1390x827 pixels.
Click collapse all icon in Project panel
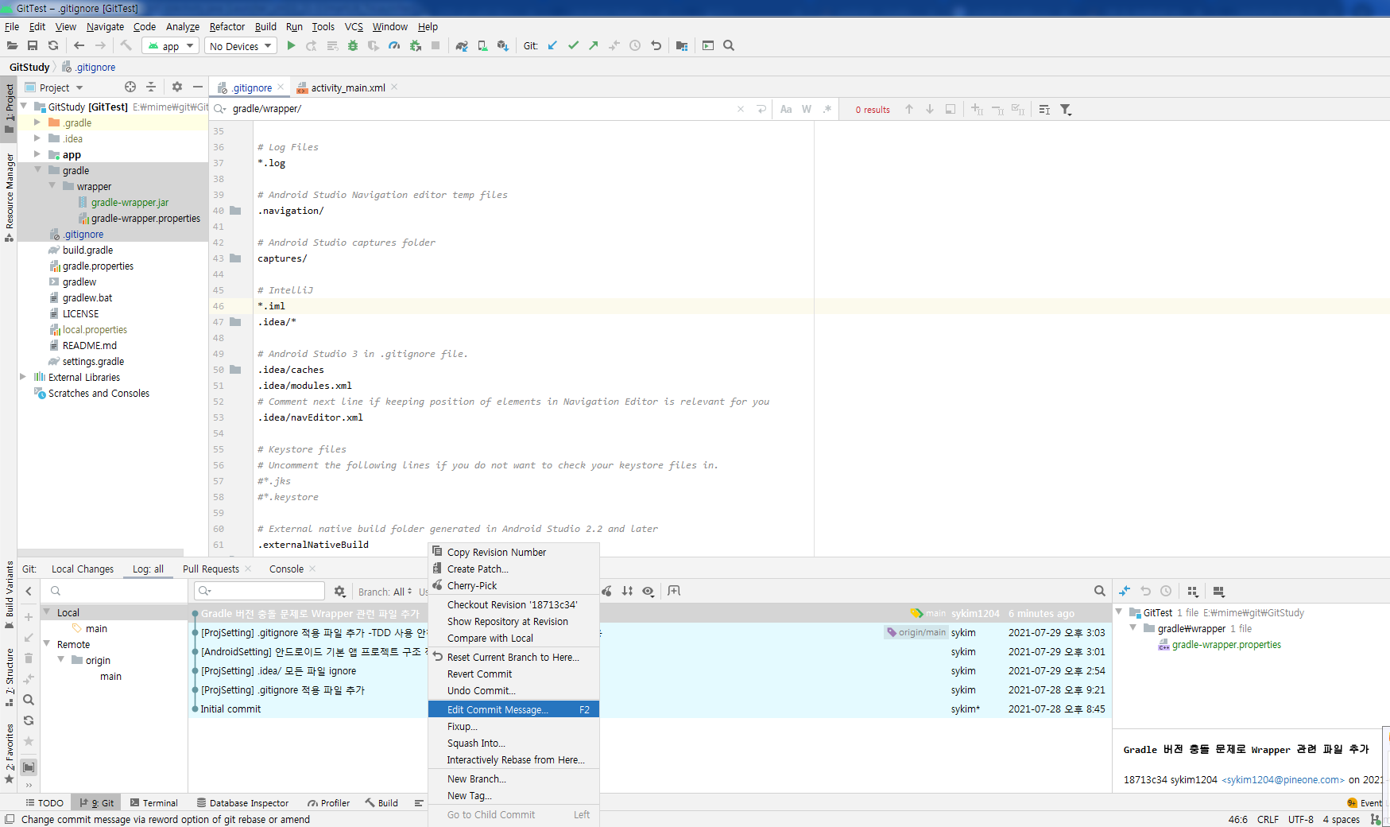[x=151, y=87]
